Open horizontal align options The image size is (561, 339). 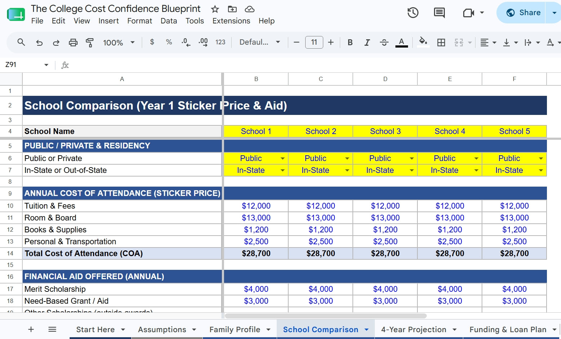pos(488,43)
